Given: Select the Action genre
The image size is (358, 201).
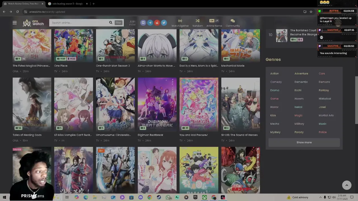Looking at the screenshot, I should click(274, 73).
